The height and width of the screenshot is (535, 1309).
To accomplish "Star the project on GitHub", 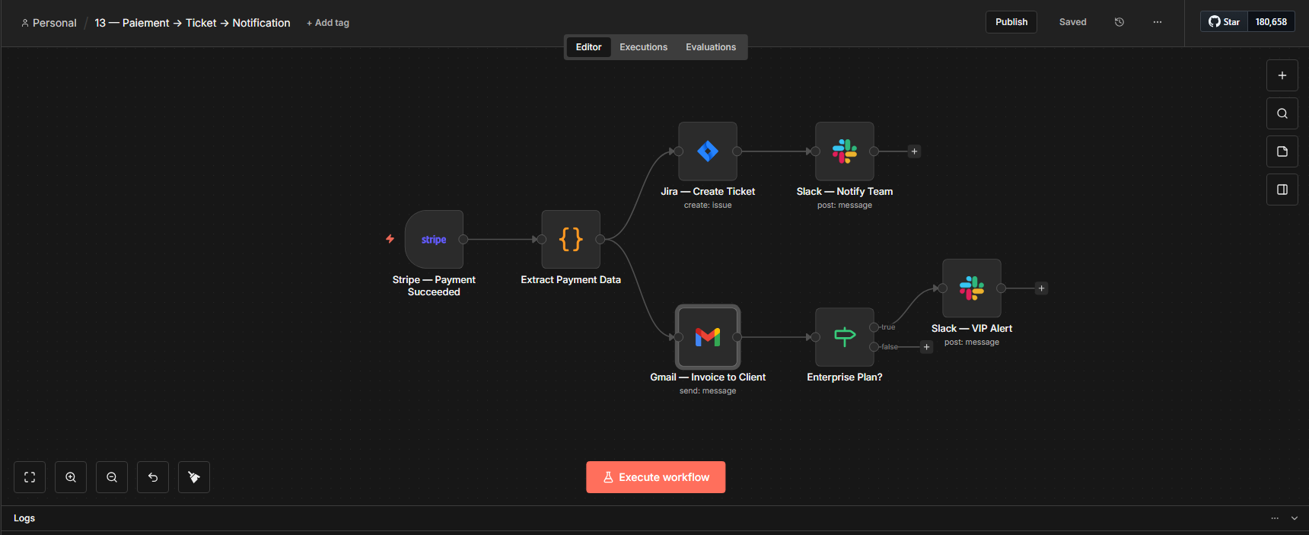I will pos(1225,22).
